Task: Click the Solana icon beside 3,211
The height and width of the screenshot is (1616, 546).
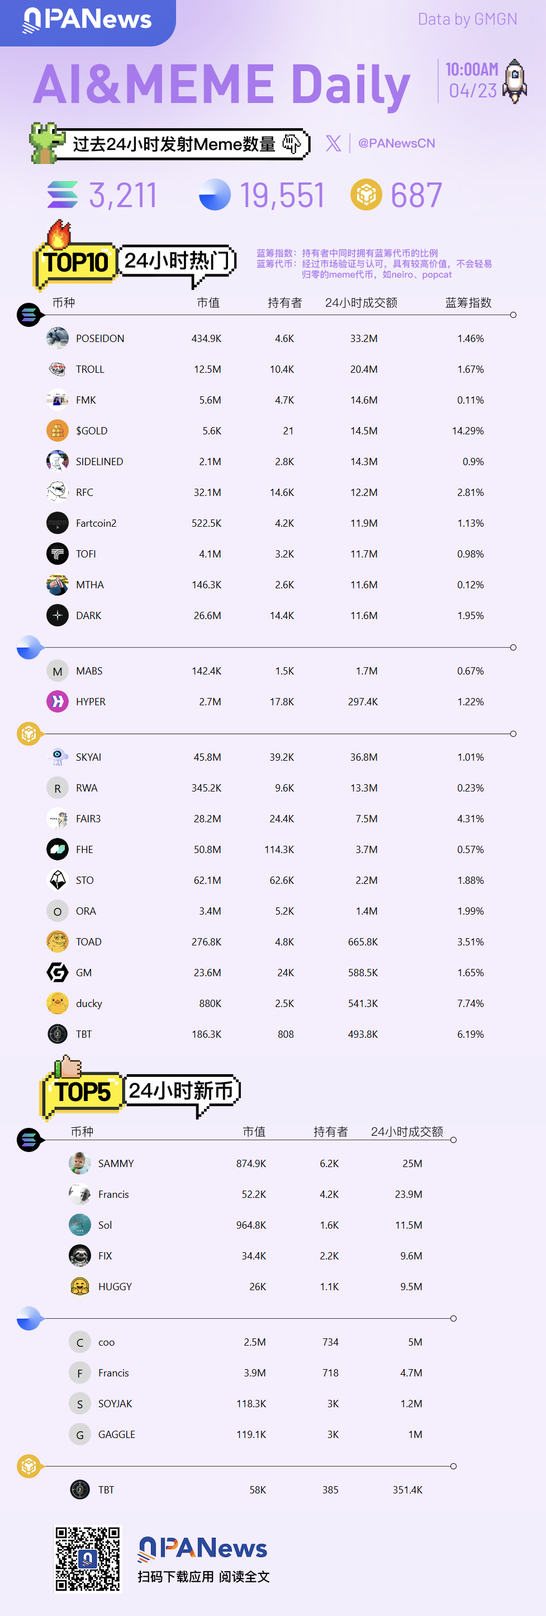Action: (x=63, y=195)
